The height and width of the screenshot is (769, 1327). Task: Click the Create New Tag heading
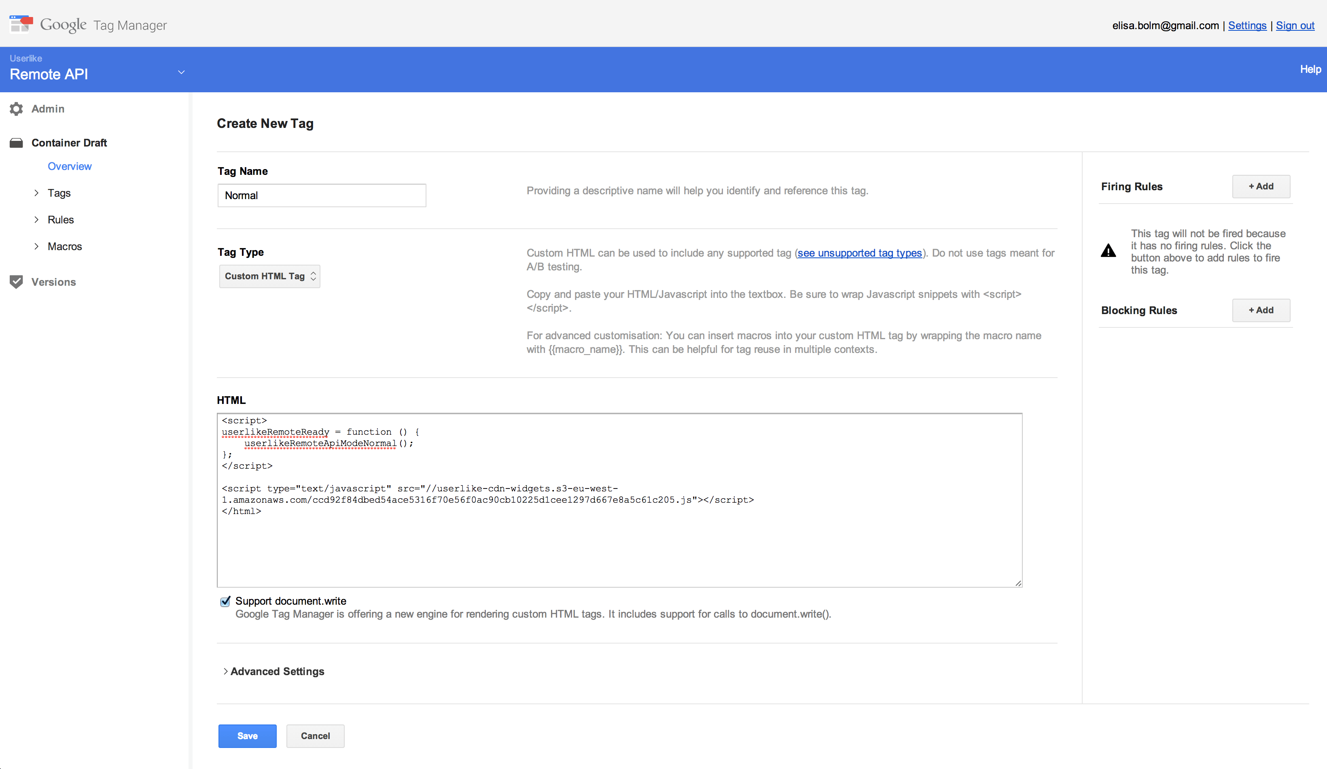pos(265,123)
